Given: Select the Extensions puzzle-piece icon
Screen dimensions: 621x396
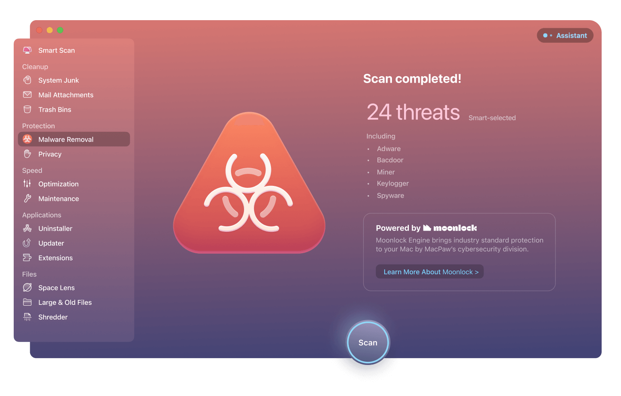Looking at the screenshot, I should pos(27,258).
